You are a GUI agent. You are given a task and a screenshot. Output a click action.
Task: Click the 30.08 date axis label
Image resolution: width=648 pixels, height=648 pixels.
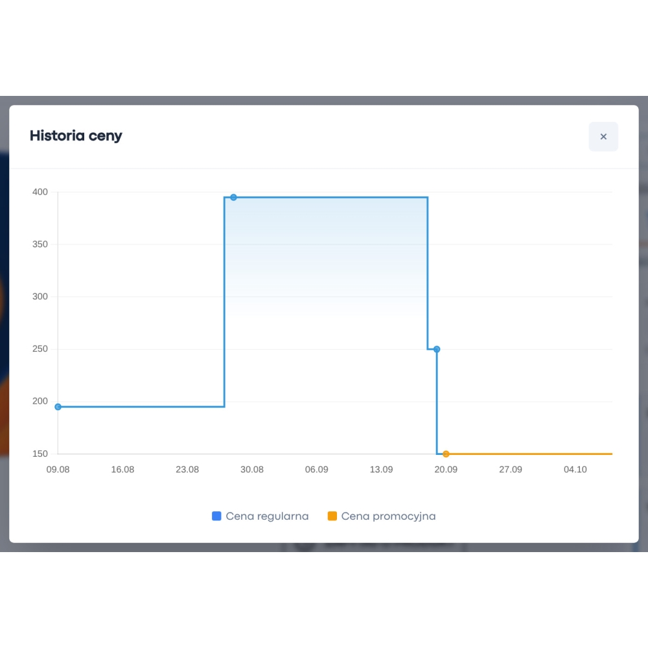[x=251, y=469]
